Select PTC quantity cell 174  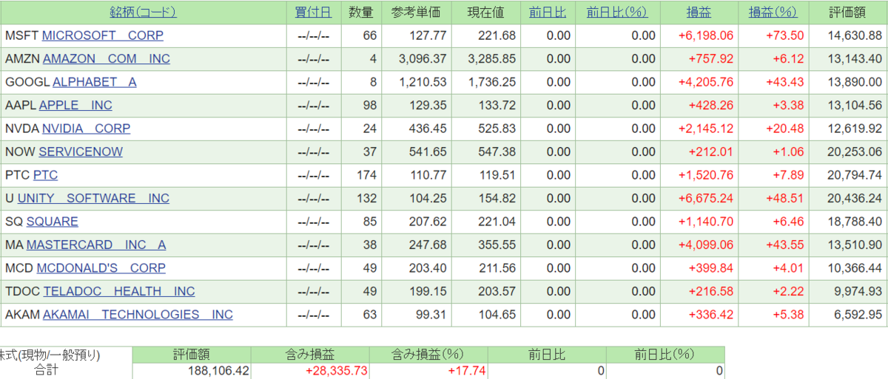367,175
